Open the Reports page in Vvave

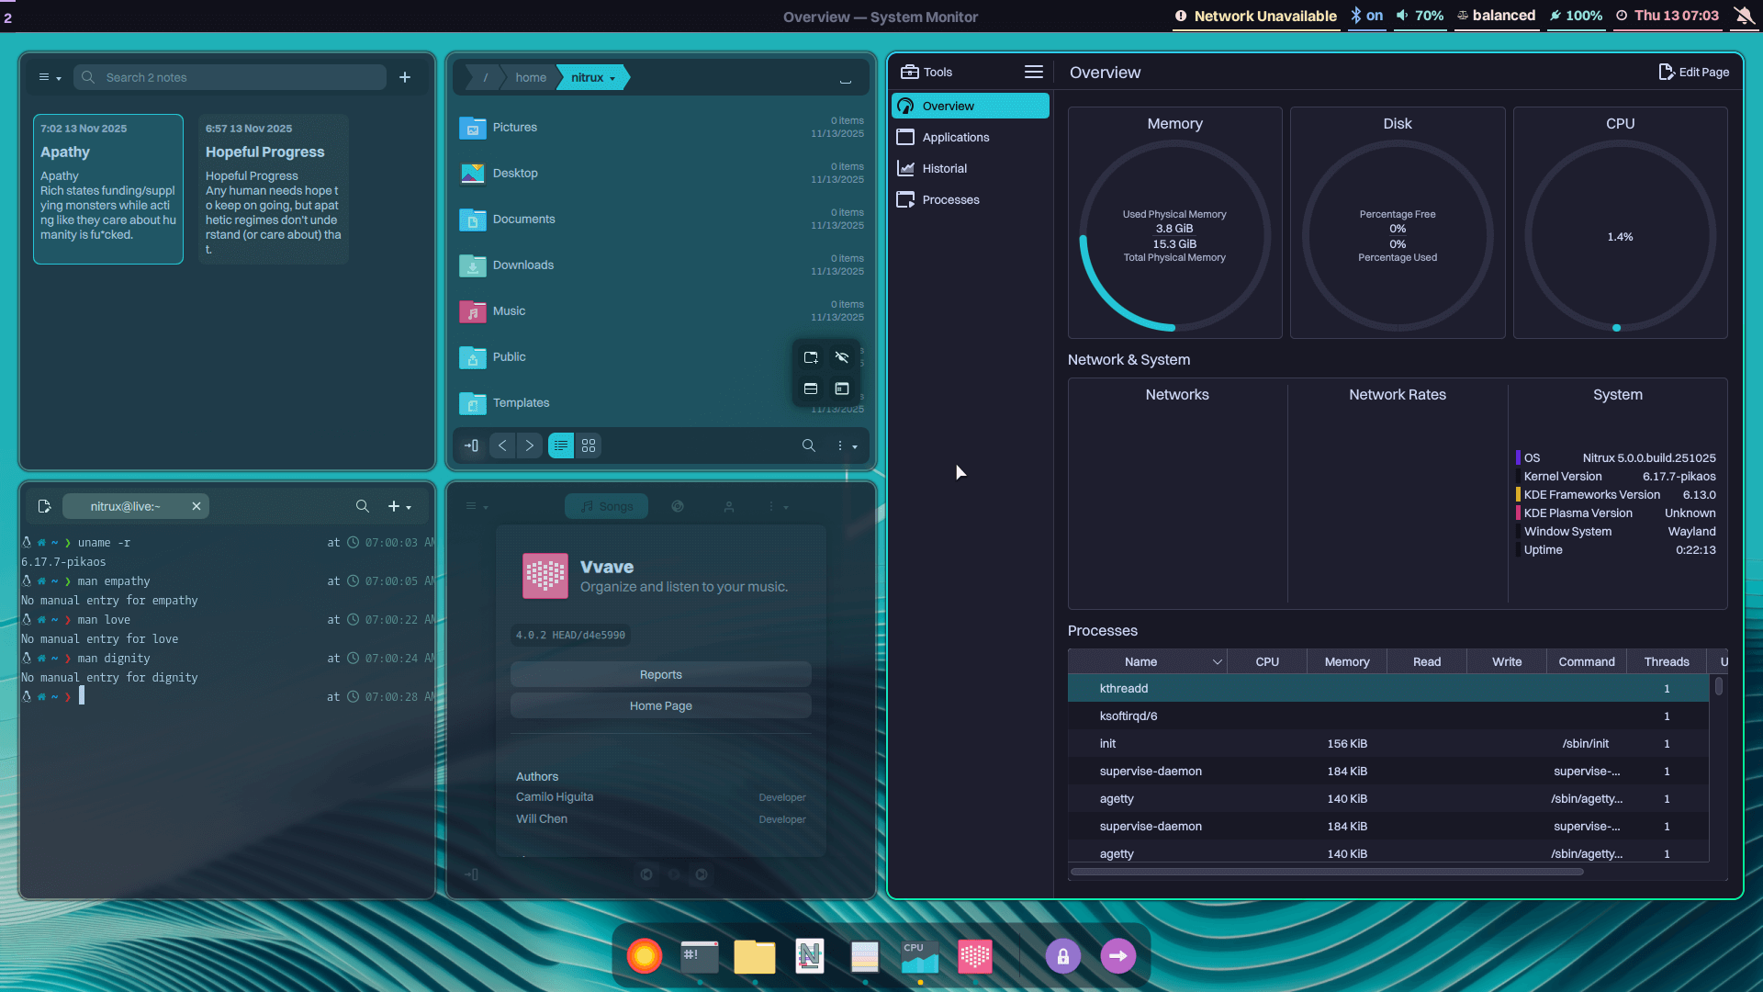pyautogui.click(x=660, y=673)
